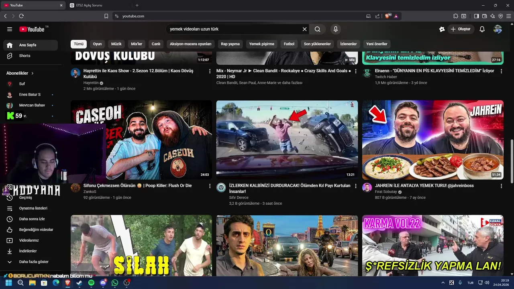Viewport: 514px width, 289px height.
Task: Expand Daha fazla göster in sidebar
Action: click(x=31, y=262)
